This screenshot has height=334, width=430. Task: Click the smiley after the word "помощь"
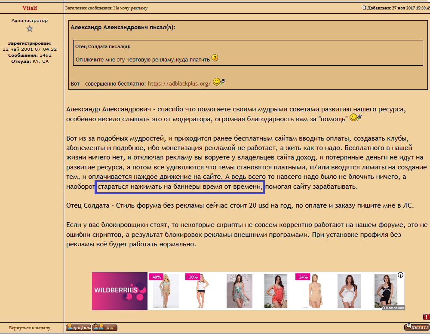pos(355,117)
